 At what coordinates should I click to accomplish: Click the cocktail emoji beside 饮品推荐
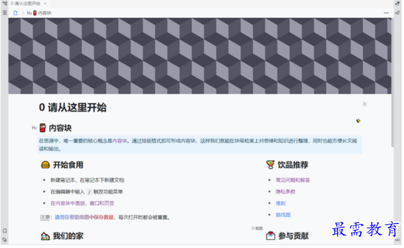point(271,165)
